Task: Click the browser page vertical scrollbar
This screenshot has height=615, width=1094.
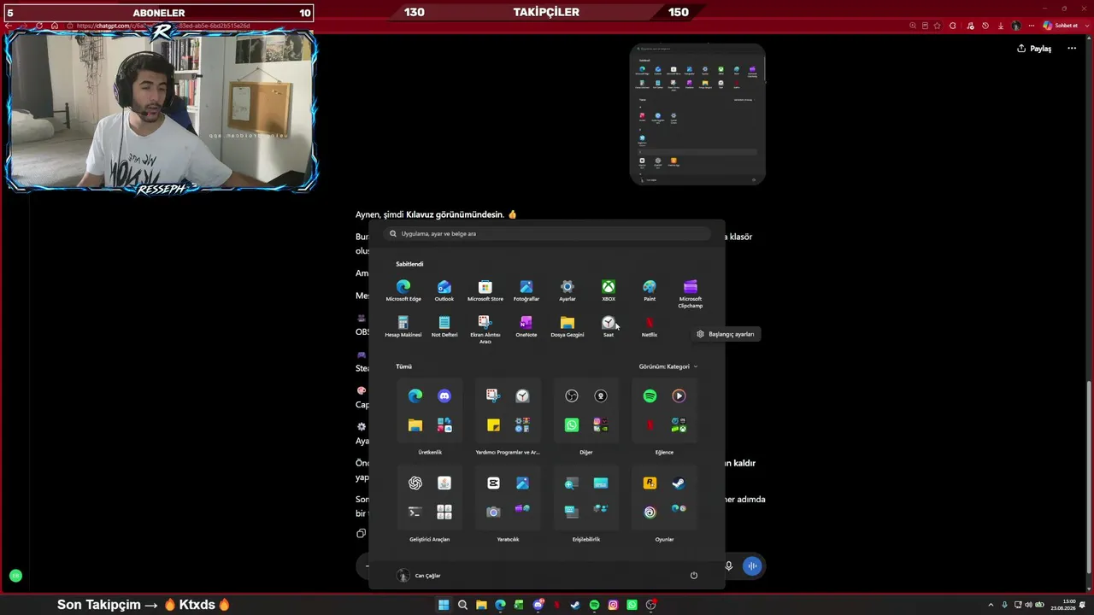Action: point(1089,478)
